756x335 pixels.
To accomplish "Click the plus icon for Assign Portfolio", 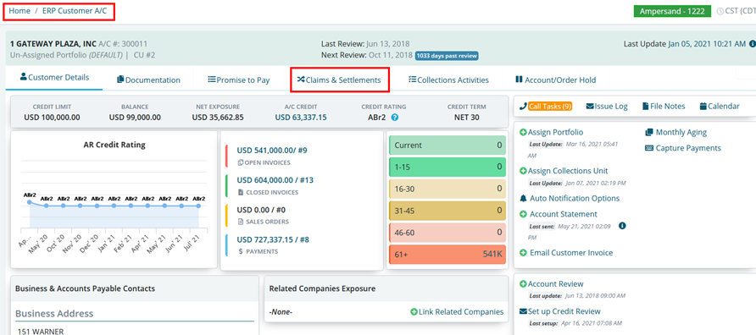I will [x=523, y=132].
